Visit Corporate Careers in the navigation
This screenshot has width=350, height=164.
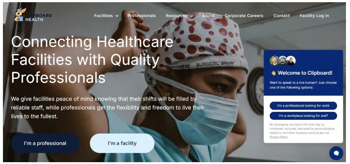coord(244,16)
